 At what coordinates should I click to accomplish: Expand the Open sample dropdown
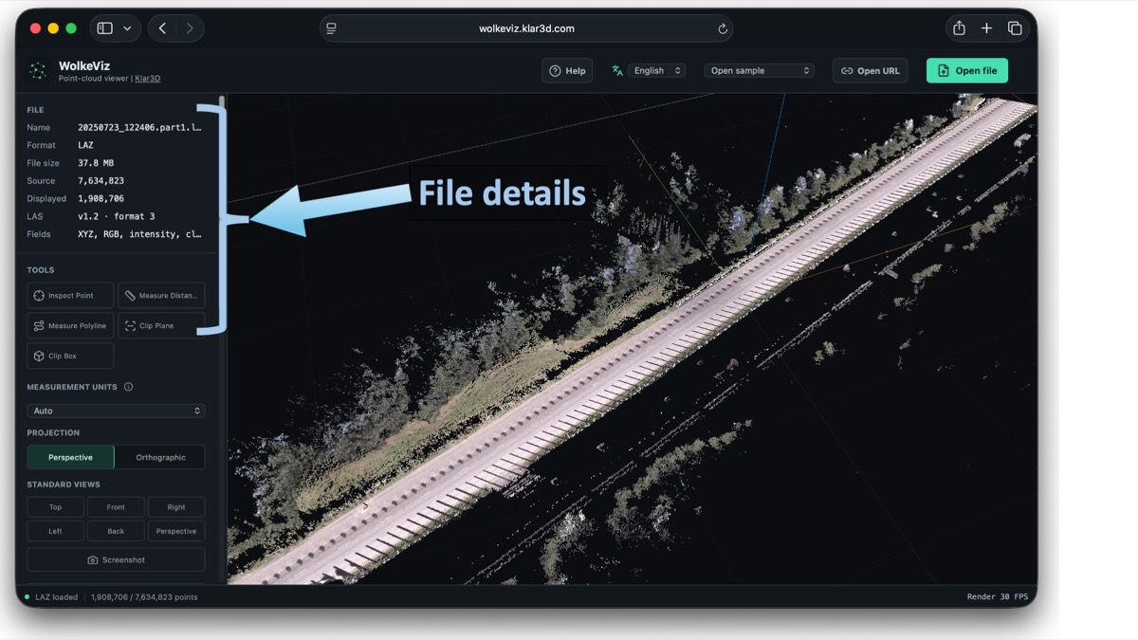[x=760, y=71]
